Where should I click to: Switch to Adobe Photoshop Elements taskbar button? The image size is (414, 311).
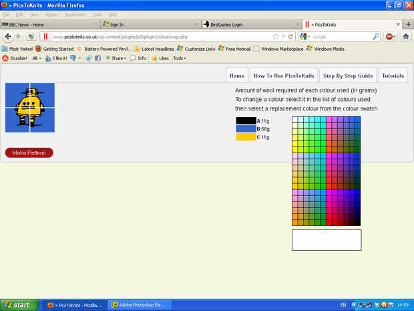point(140,305)
